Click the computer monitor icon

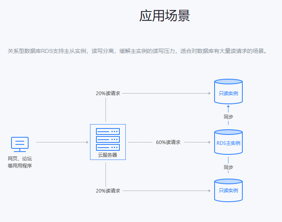click(x=20, y=144)
